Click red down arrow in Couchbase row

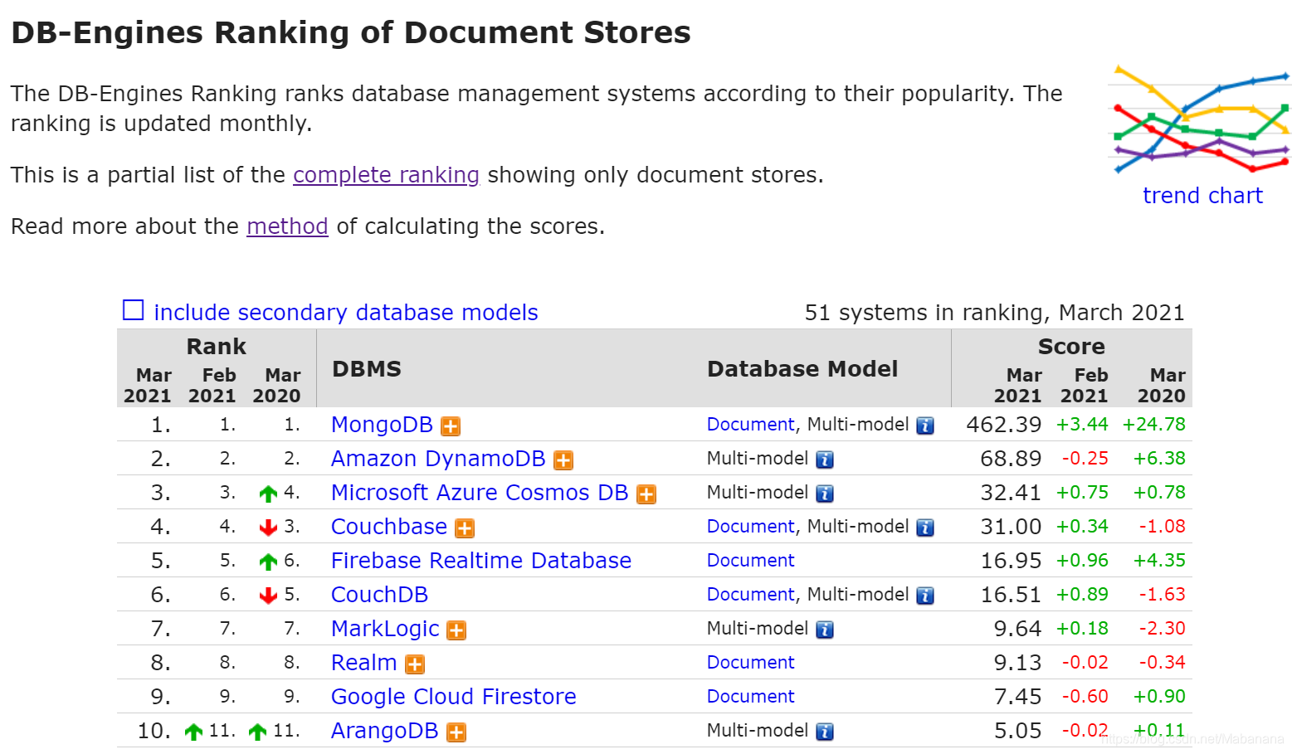click(268, 528)
